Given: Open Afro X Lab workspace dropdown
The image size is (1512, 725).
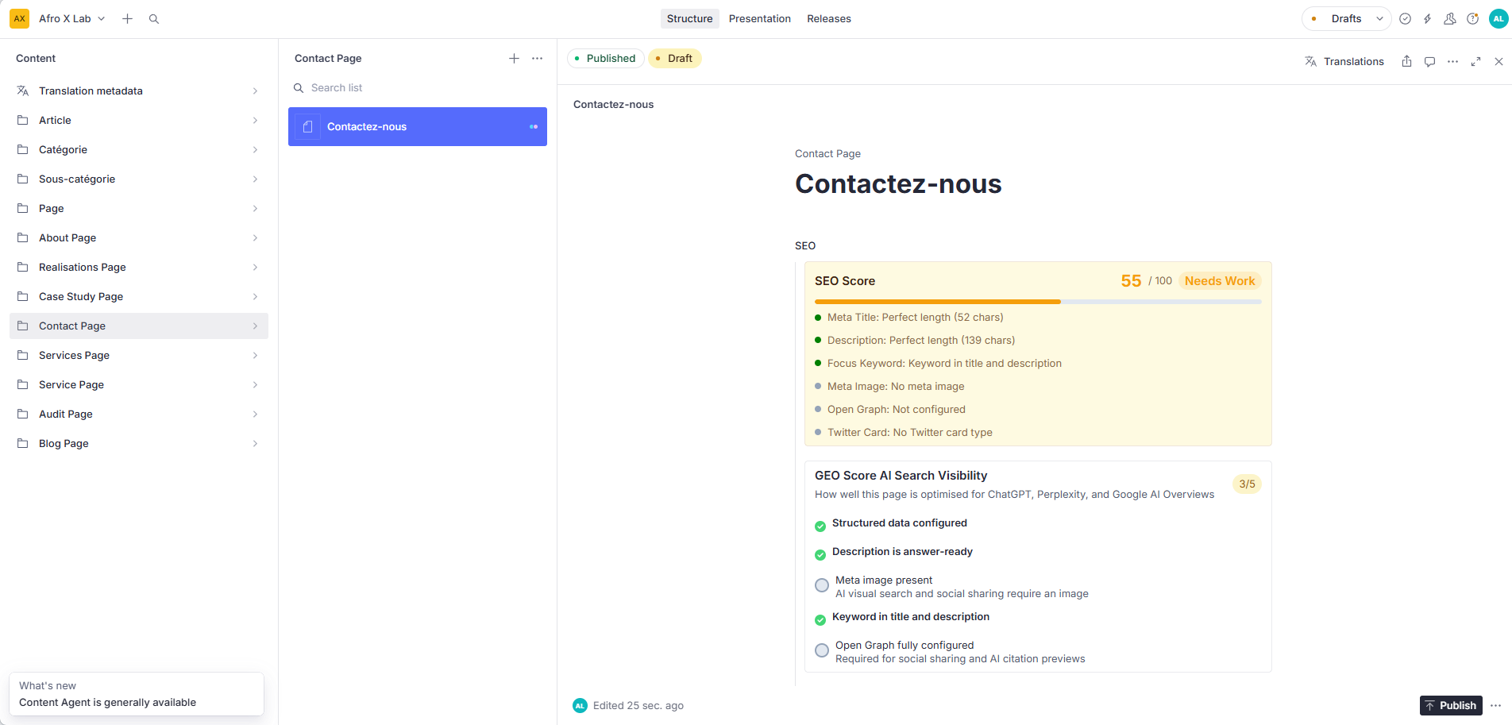Looking at the screenshot, I should tap(72, 18).
